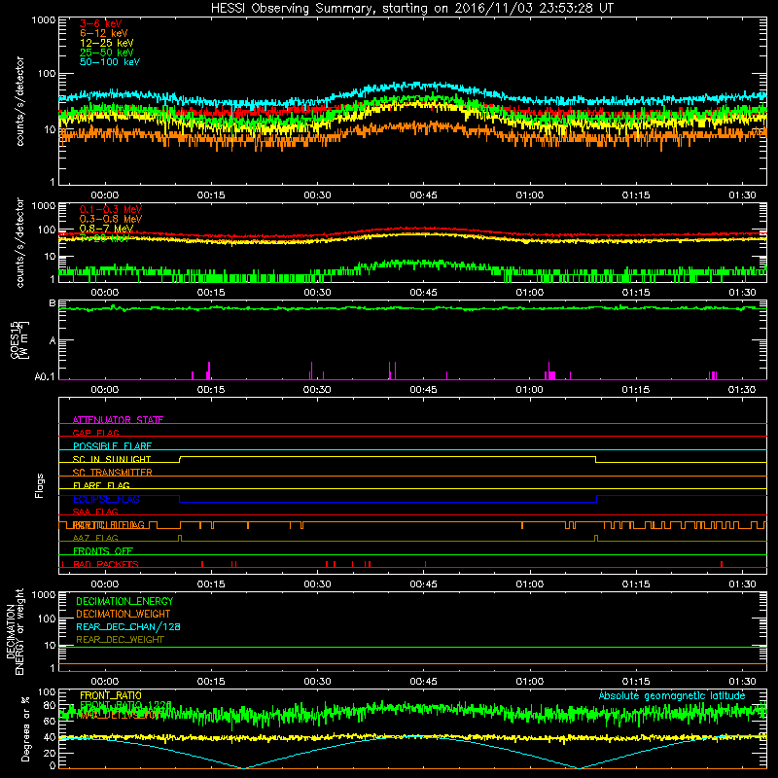778x778 pixels.
Task: Click the AAZ_FLAG label
Action: click(x=95, y=538)
